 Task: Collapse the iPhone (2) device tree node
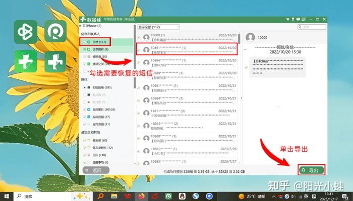pyautogui.click(x=80, y=26)
